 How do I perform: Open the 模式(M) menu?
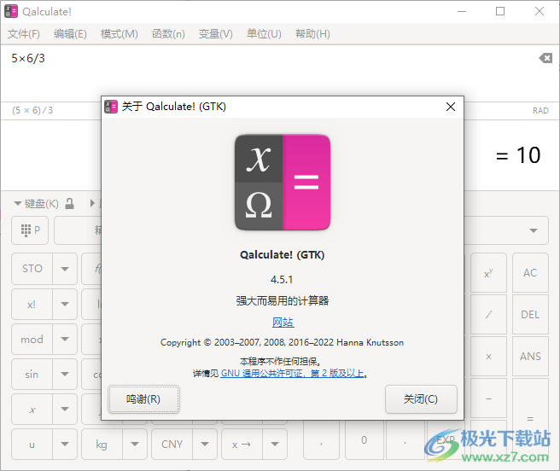(x=120, y=34)
